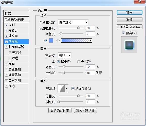The image size is (146, 126).
Task: Click the gradient preview bar
Action: (x=75, y=41)
